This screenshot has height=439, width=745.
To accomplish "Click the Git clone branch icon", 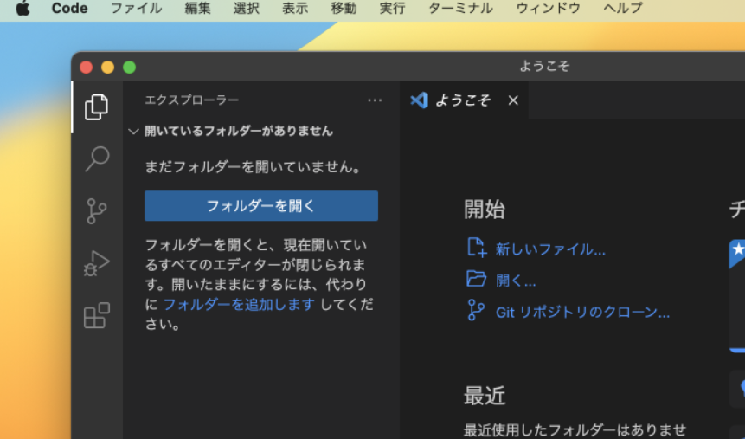I will (476, 311).
